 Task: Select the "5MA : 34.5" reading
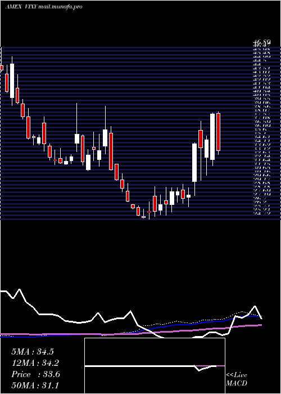pos(33,352)
